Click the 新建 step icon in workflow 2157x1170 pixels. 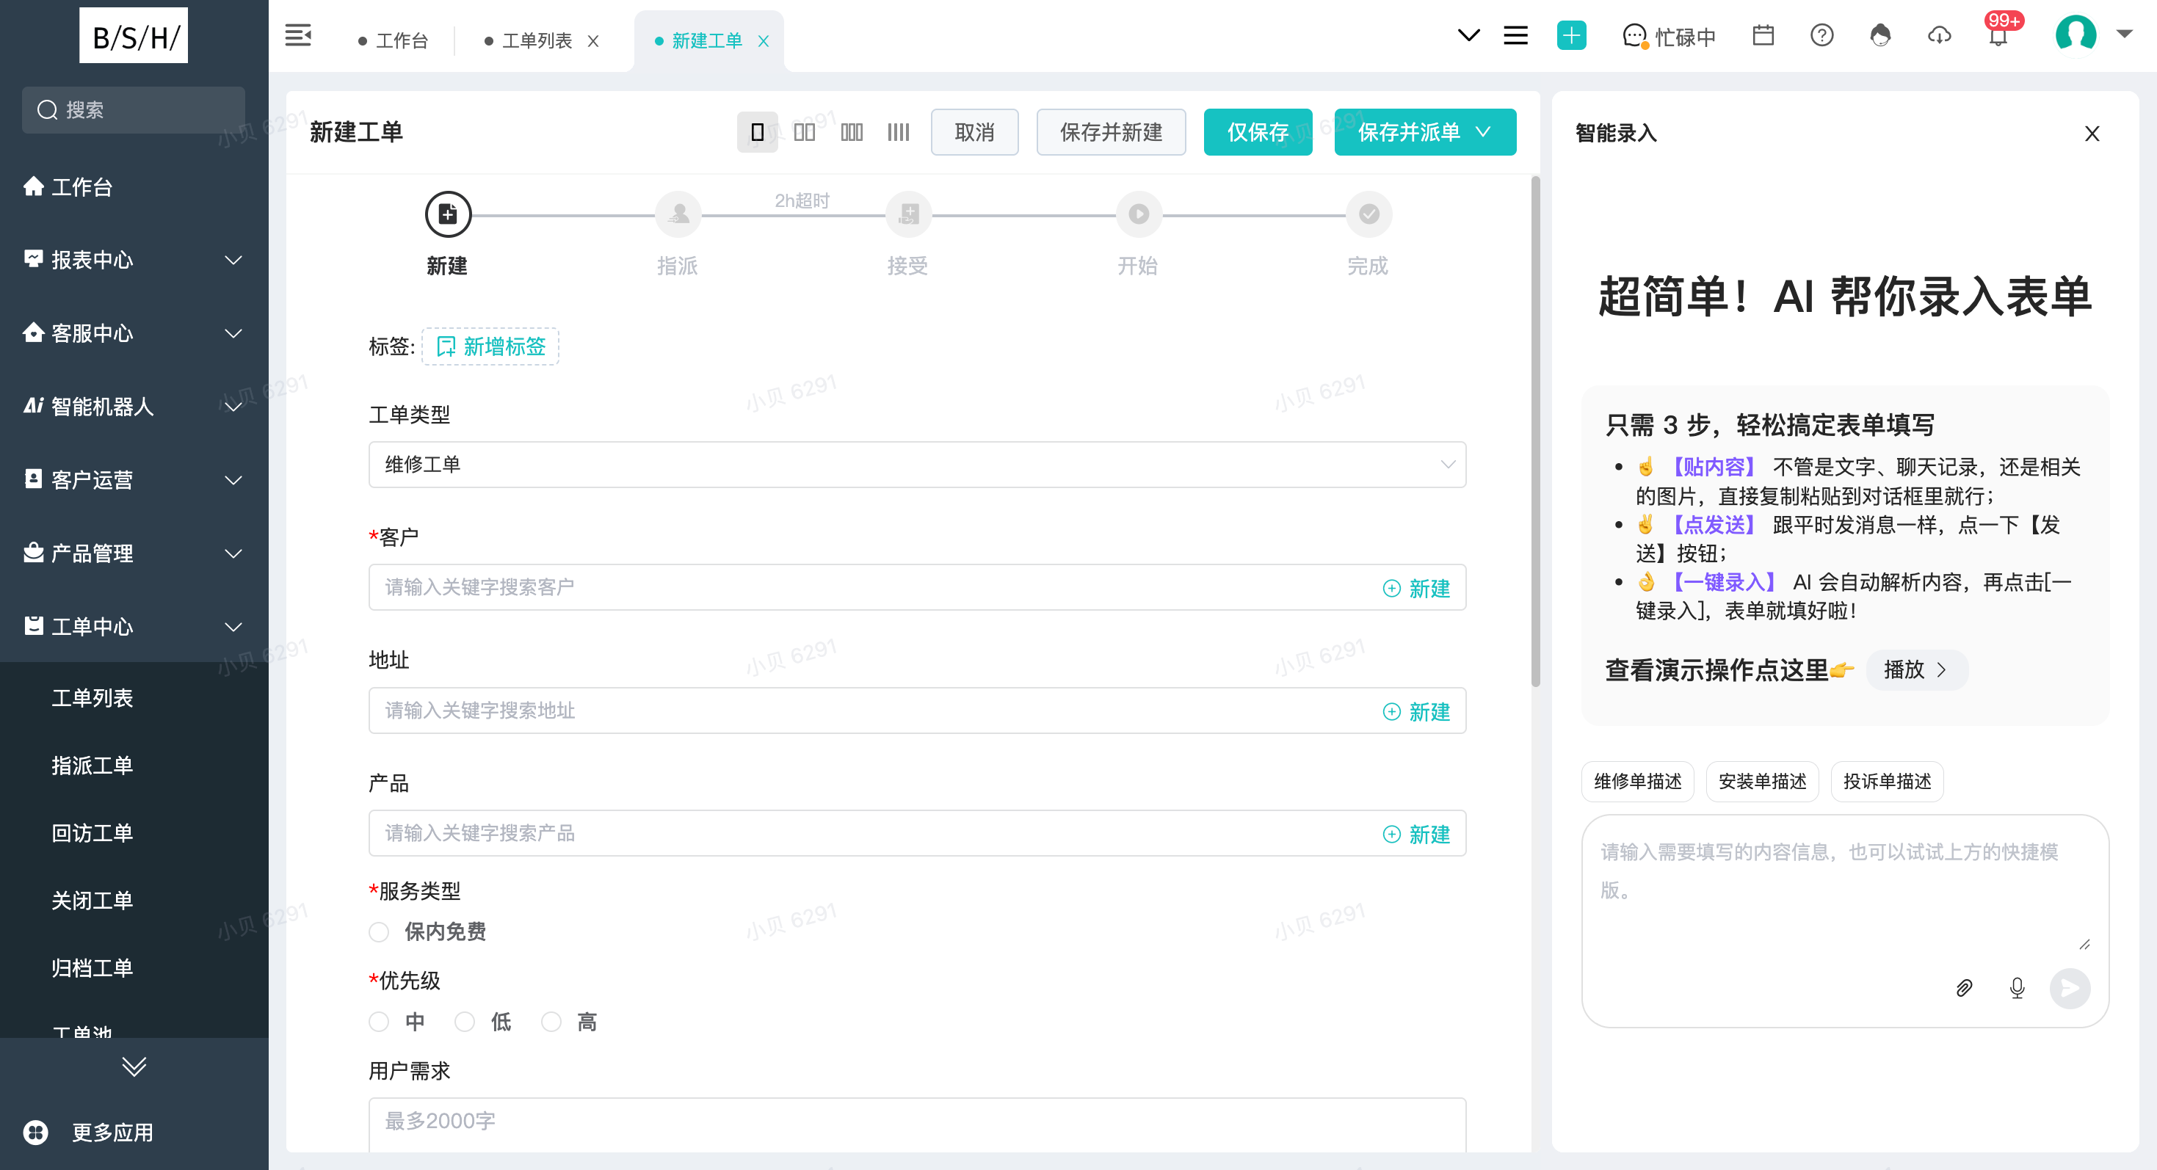pyautogui.click(x=448, y=214)
